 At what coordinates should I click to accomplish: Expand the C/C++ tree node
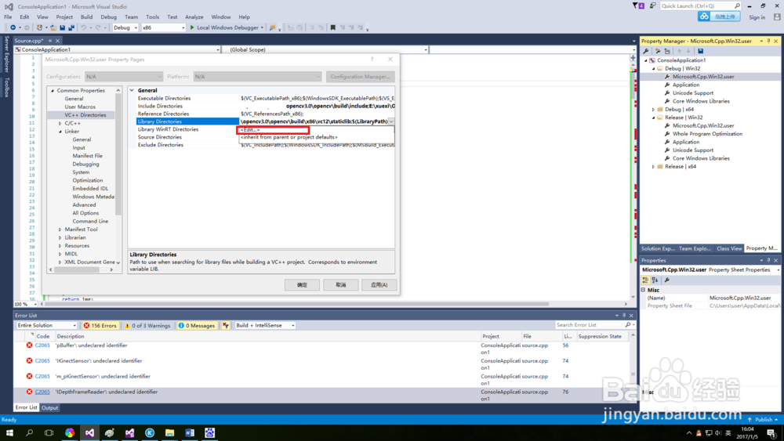60,123
